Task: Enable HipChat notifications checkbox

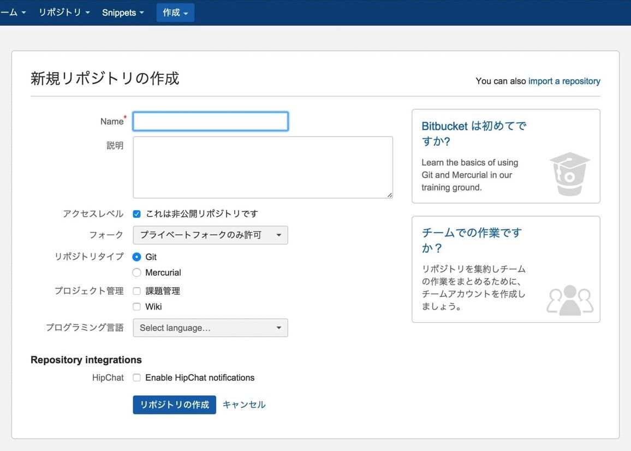Action: [x=137, y=377]
